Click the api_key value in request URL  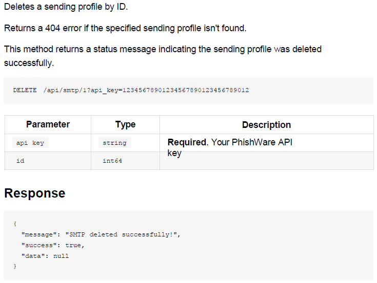click(x=186, y=91)
